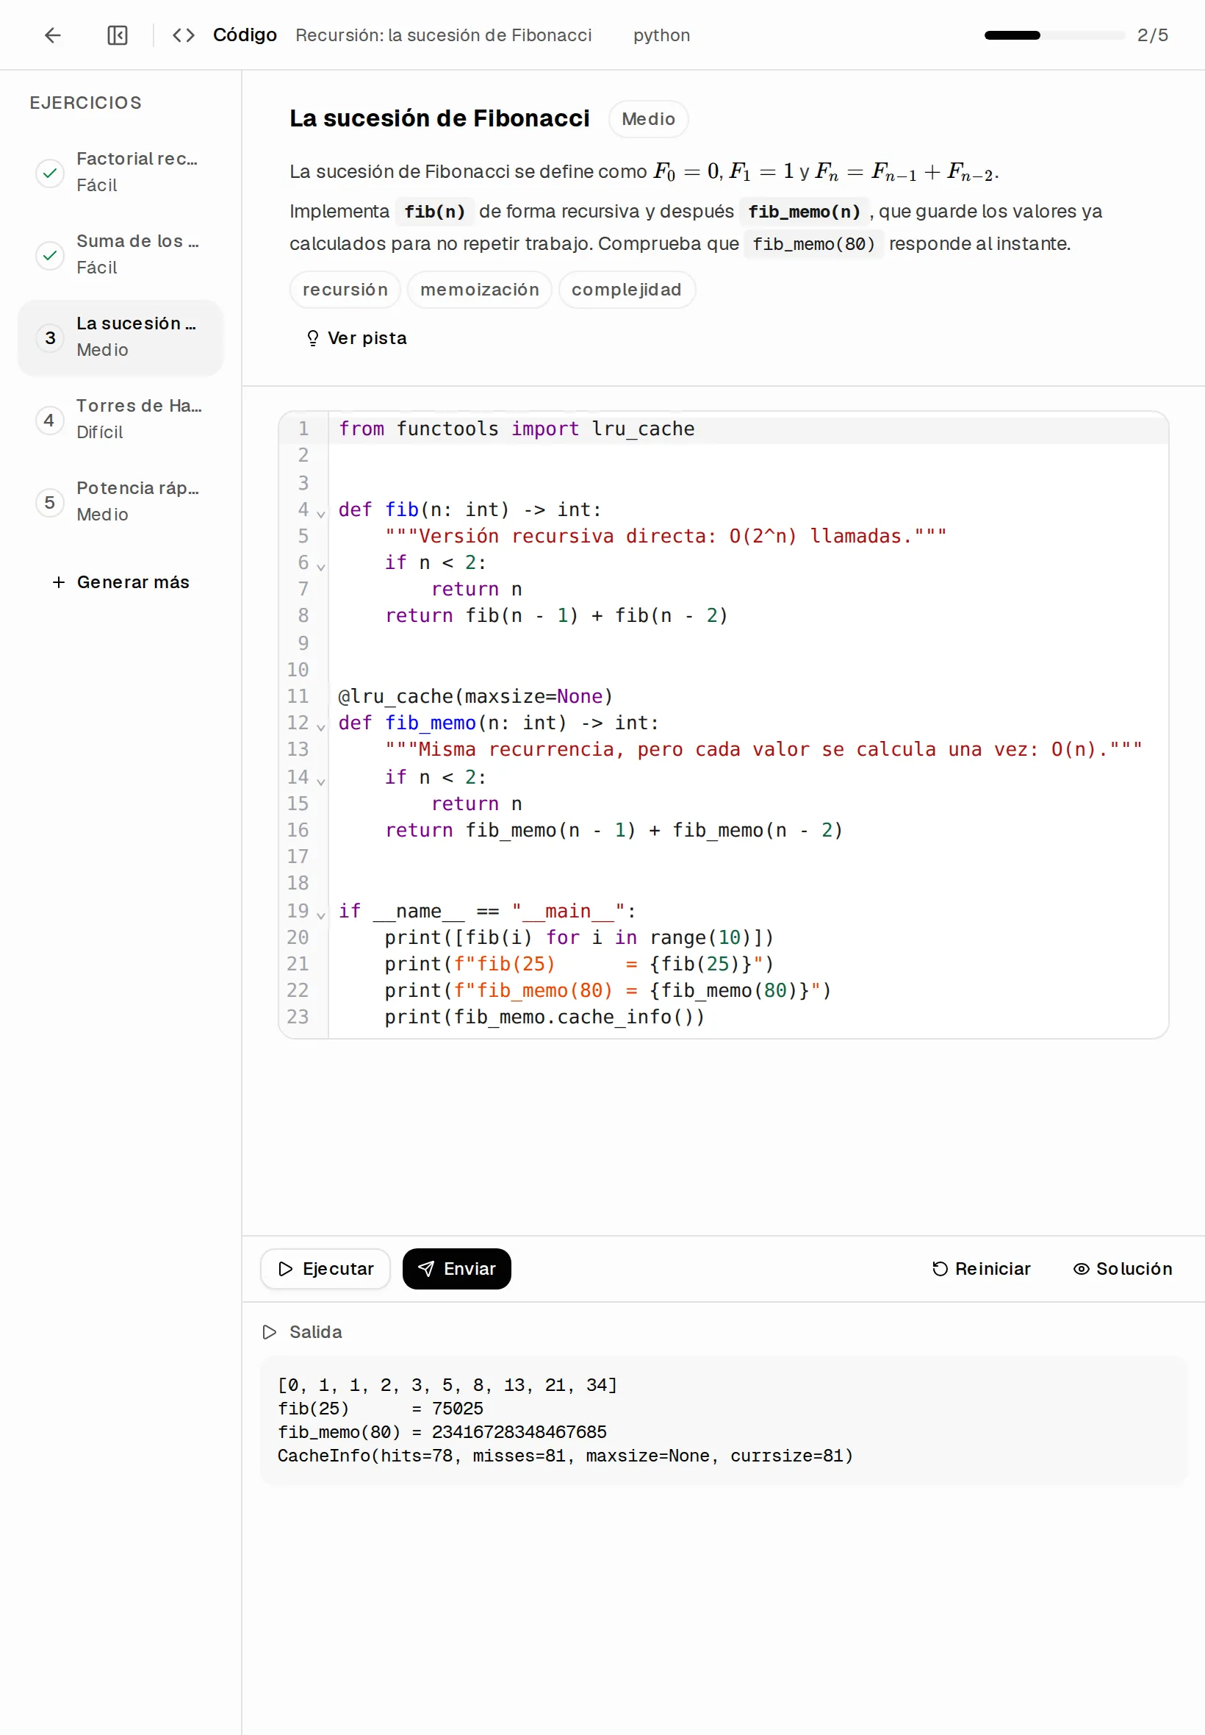
Task: Toggle the sidebar panel icon
Action: pyautogui.click(x=118, y=35)
